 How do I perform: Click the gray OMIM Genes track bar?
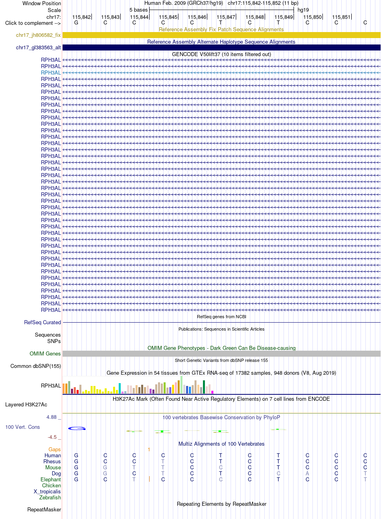click(x=221, y=353)
